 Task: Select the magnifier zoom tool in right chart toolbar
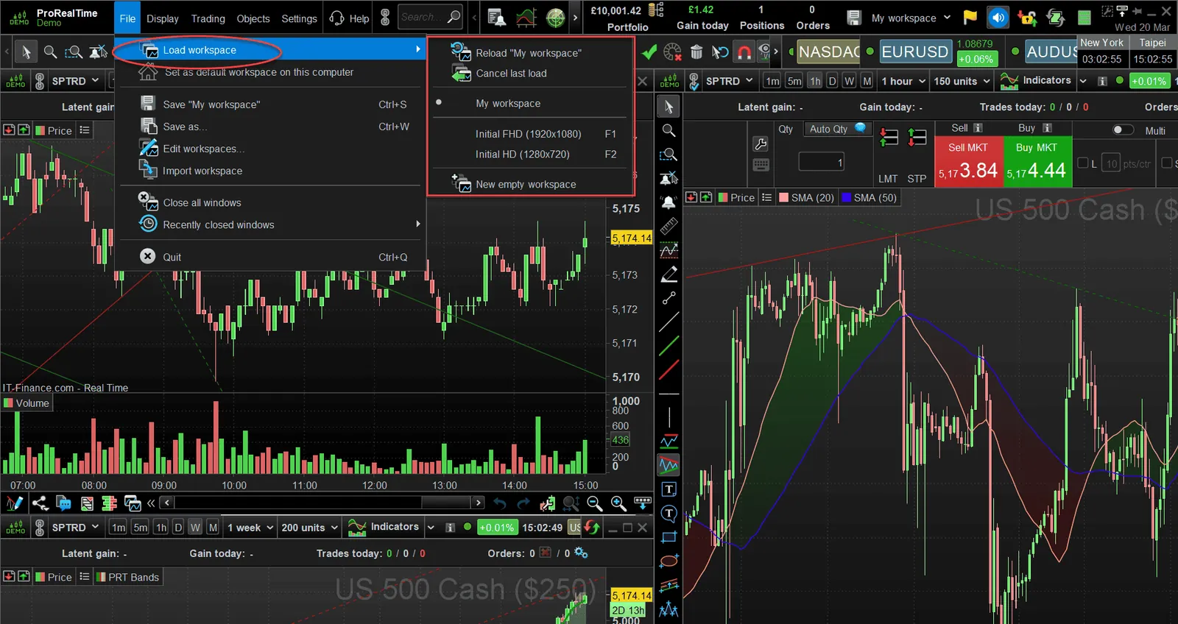pos(669,130)
